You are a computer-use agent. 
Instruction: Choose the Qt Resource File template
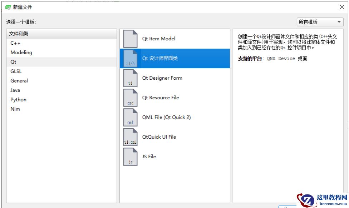coord(175,98)
